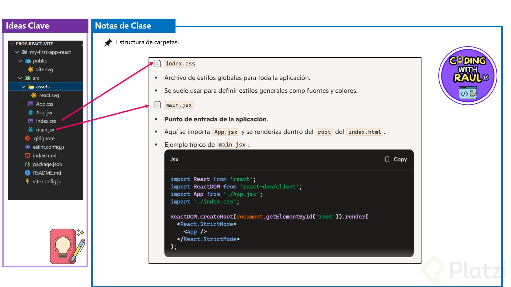This screenshot has width=511, height=287.
Task: Collapse the public folder chevron
Action: pos(20,61)
